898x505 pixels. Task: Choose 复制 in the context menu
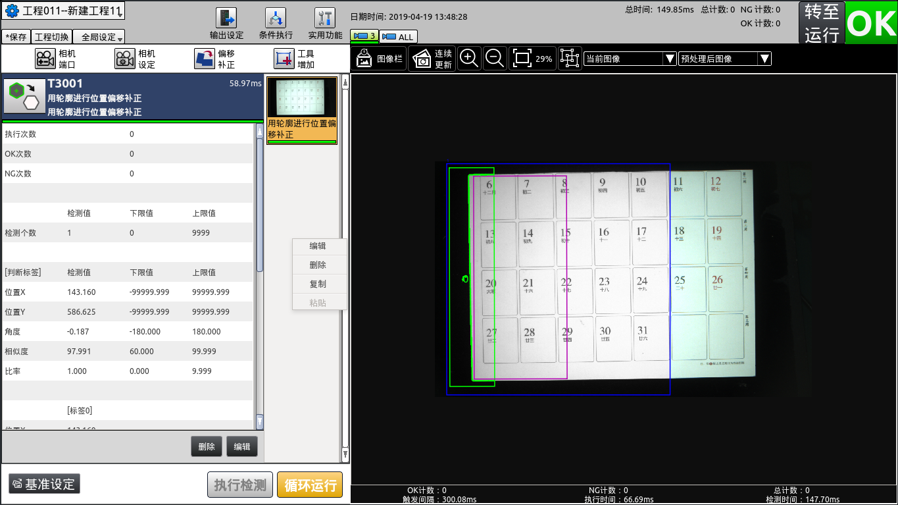pos(319,284)
